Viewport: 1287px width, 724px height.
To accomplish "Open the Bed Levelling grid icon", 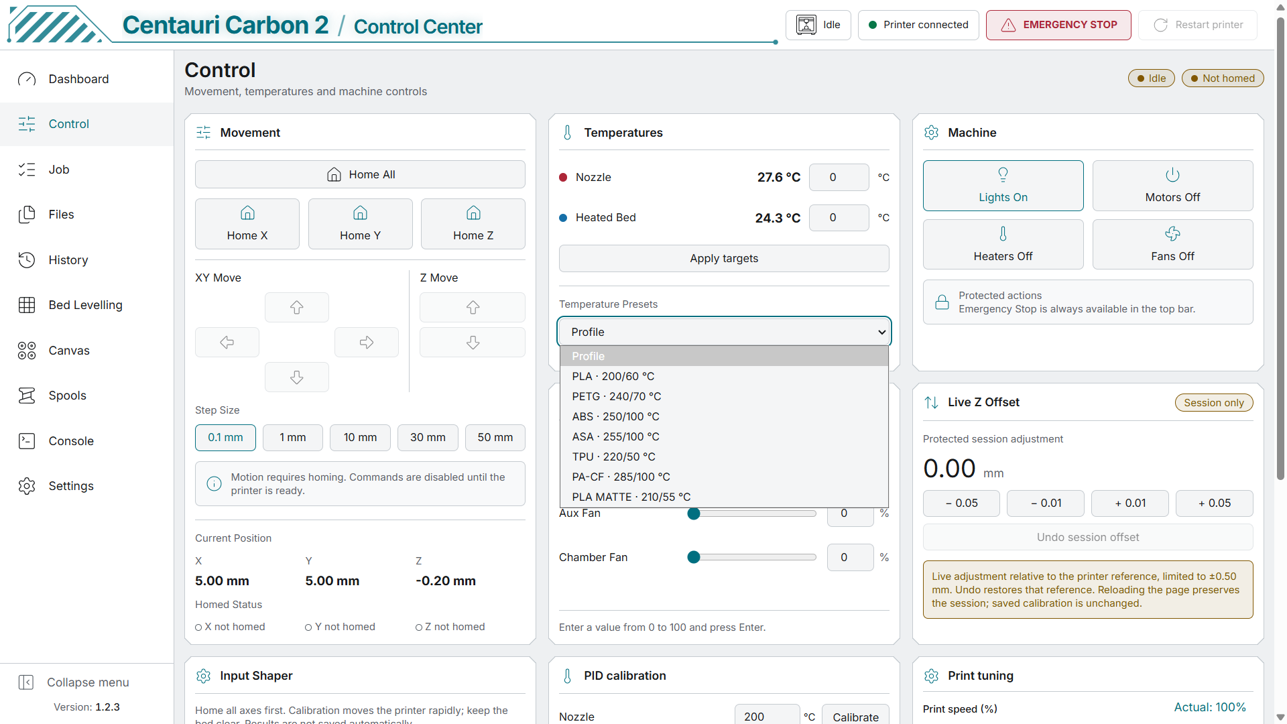I will (x=27, y=305).
